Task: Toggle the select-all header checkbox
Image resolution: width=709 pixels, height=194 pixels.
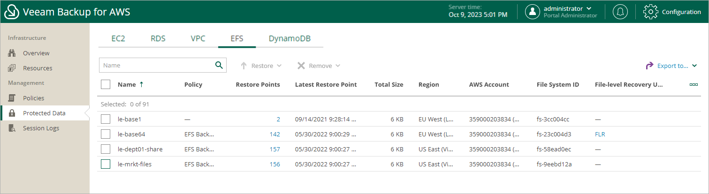Action: tap(106, 84)
